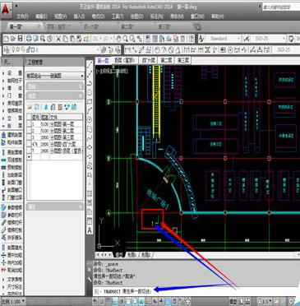
Task: Click the 模型 button in status bar
Action: [x=233, y=301]
